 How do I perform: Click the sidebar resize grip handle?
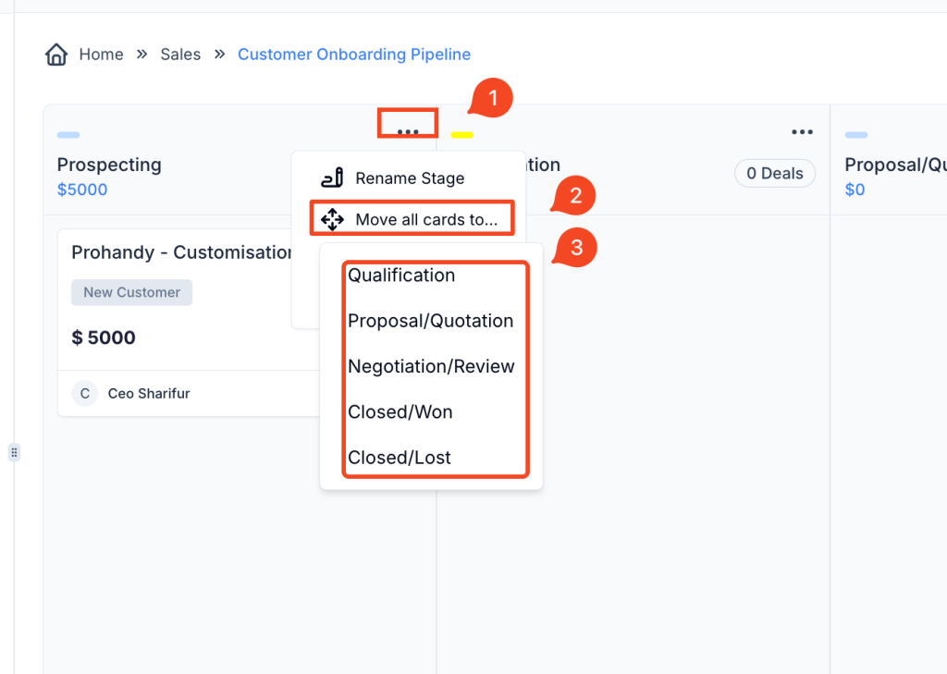pos(14,452)
